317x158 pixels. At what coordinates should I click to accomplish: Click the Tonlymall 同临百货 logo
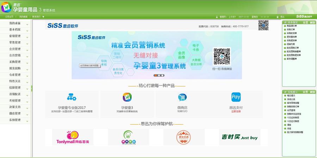pos(73,137)
